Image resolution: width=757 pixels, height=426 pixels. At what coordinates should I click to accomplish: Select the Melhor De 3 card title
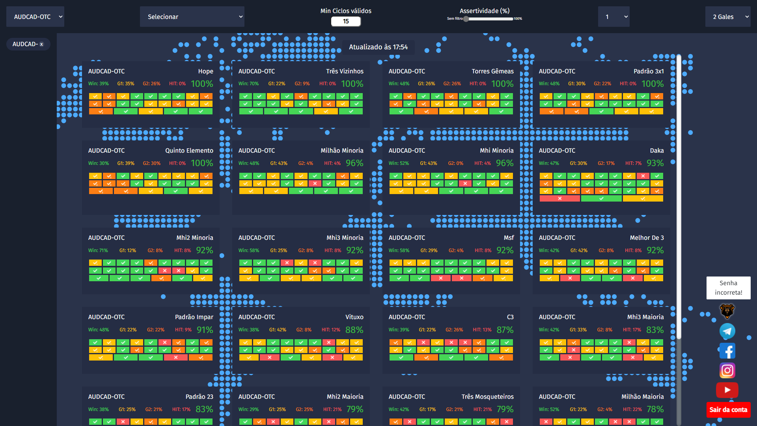pyautogui.click(x=647, y=237)
